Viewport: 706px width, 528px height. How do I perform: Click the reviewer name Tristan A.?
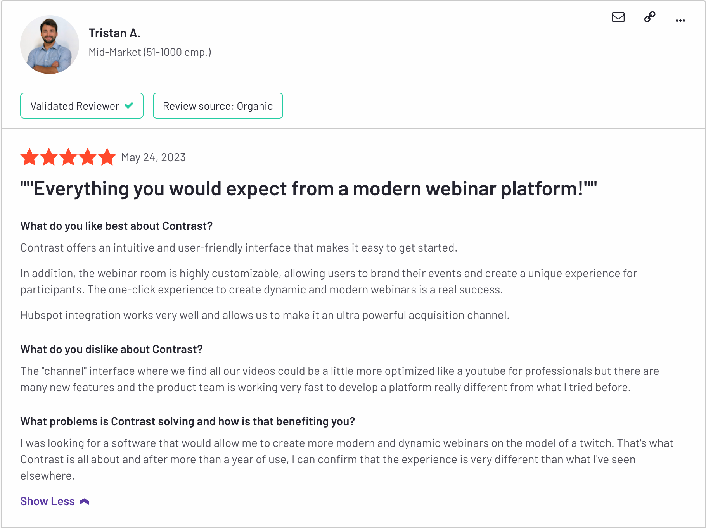tap(114, 33)
